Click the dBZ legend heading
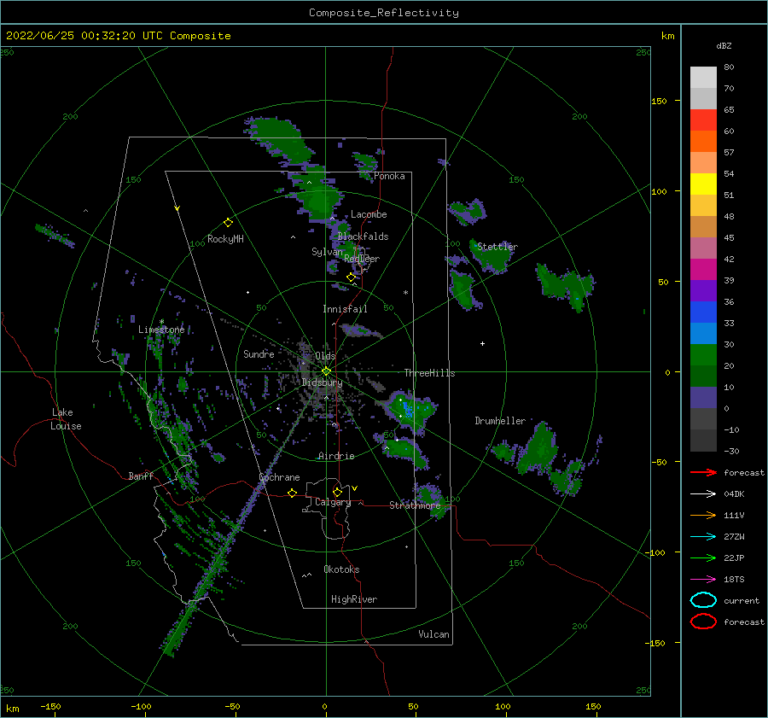 (724, 46)
